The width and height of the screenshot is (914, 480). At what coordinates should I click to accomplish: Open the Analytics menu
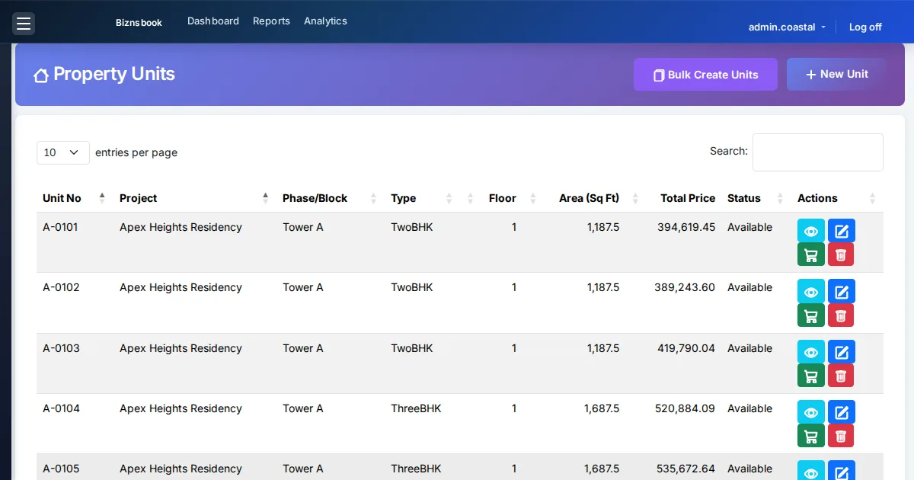325,21
